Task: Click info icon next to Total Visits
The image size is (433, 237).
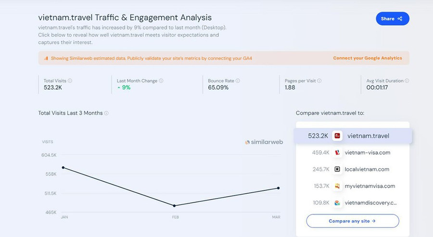Action: tap(70, 81)
